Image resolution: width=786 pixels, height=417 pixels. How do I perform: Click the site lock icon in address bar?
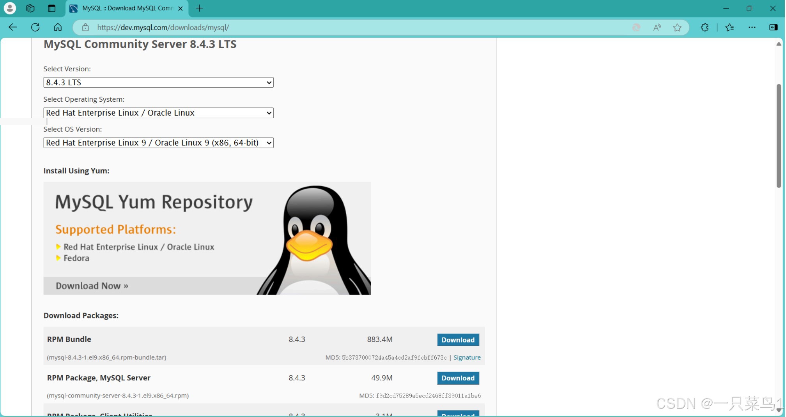(85, 27)
